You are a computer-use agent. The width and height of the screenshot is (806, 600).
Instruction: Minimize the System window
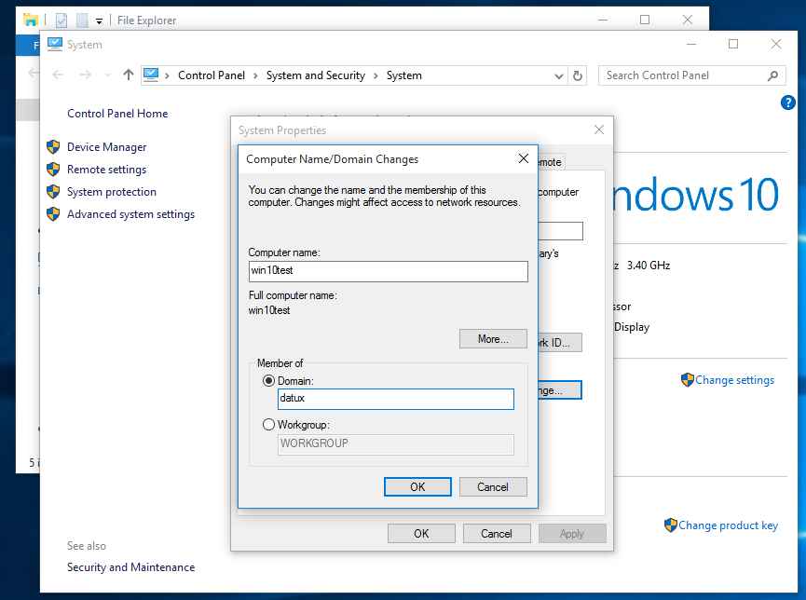(691, 44)
